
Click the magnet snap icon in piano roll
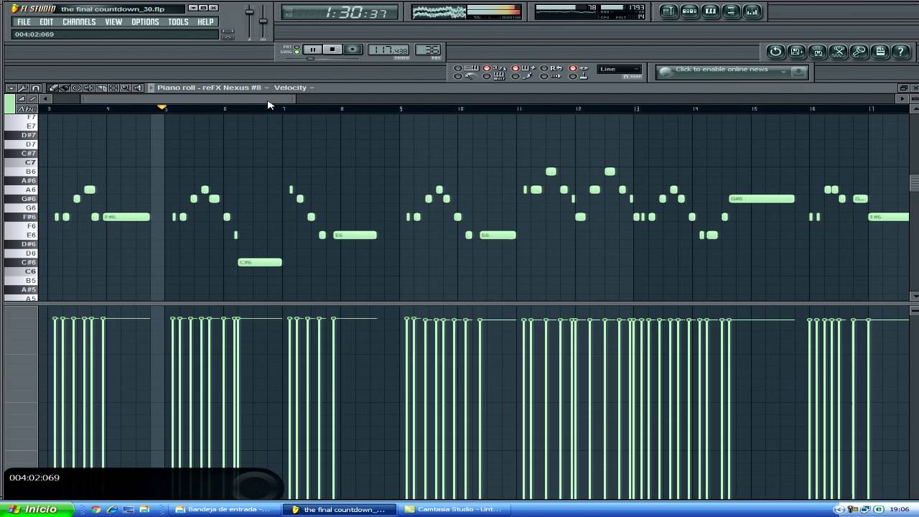click(x=36, y=88)
